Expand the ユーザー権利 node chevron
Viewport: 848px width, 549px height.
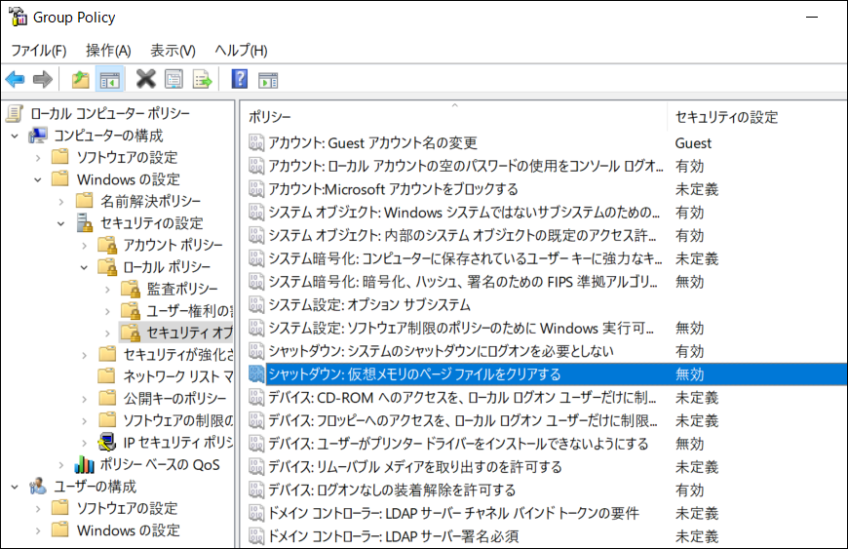coord(107,311)
